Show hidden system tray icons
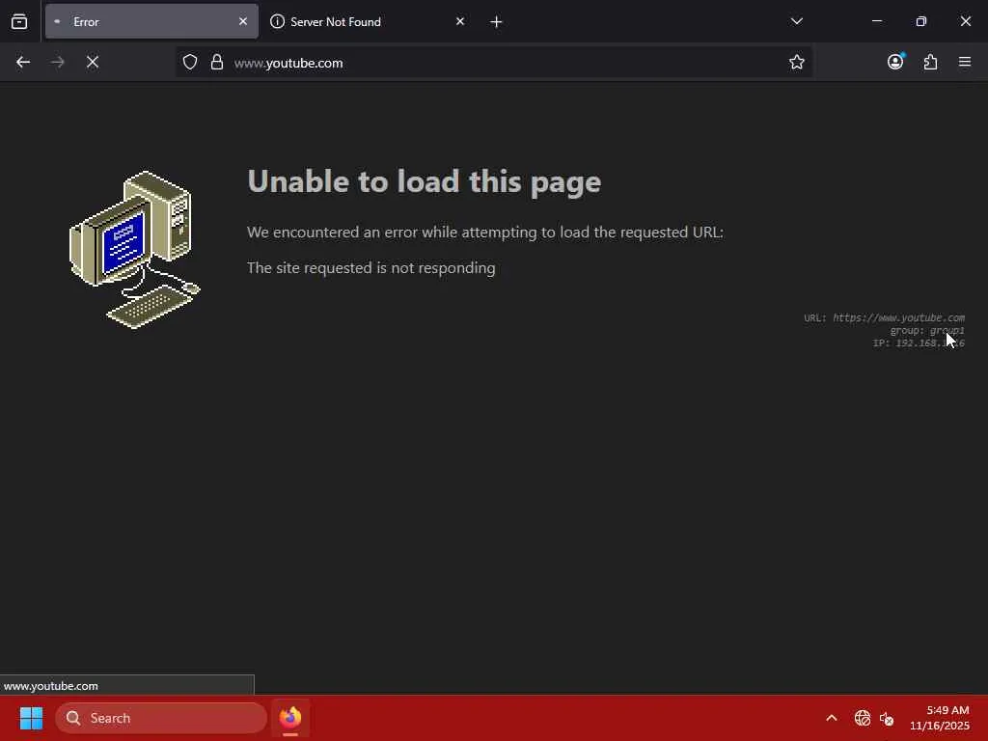Image resolution: width=988 pixels, height=741 pixels. (x=832, y=718)
